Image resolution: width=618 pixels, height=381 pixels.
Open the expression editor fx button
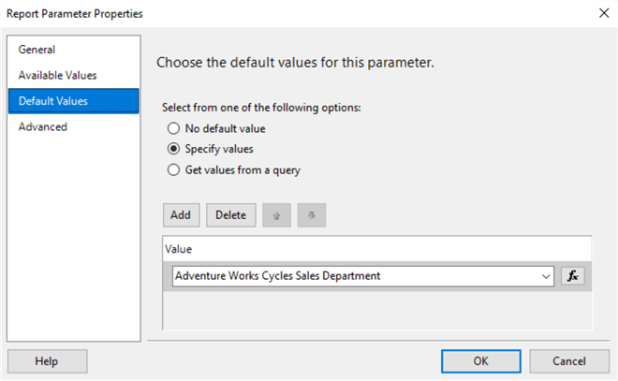tap(572, 276)
